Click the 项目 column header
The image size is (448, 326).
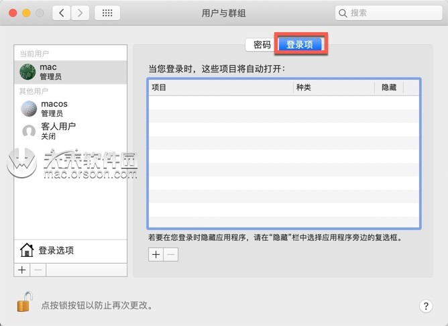coord(221,87)
